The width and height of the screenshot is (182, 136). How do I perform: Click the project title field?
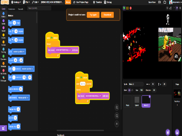(52, 2)
